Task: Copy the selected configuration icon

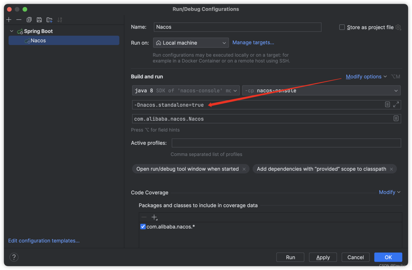Action: (x=29, y=20)
